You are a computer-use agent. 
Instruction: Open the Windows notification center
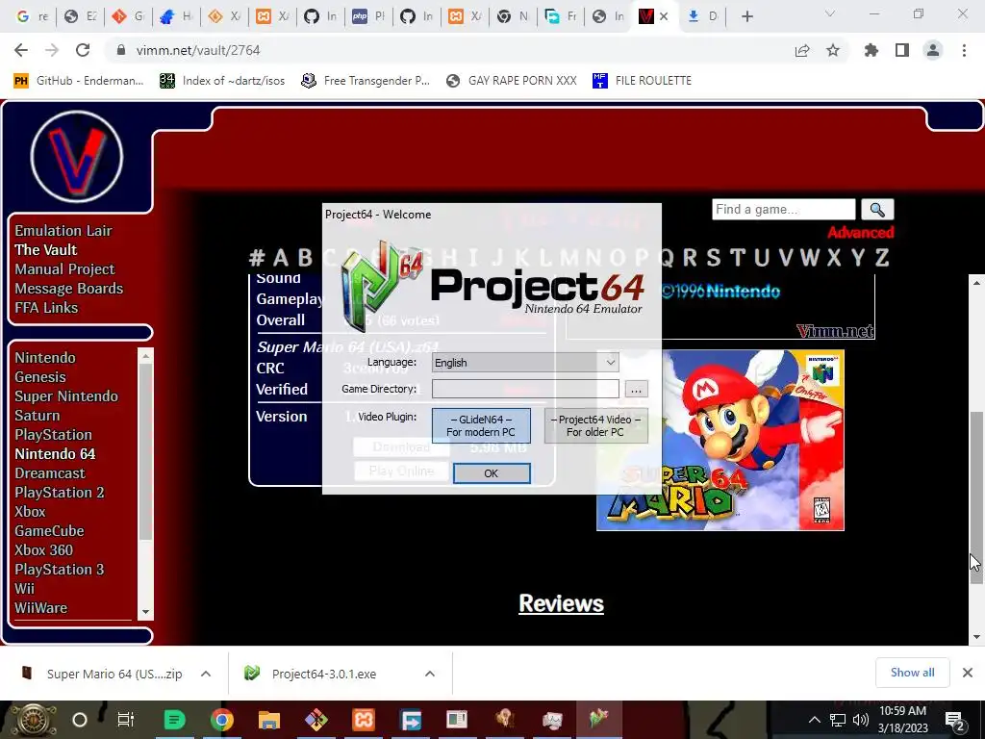pyautogui.click(x=955, y=720)
